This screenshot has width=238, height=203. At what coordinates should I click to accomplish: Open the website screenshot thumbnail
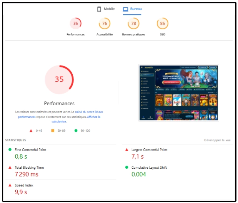(x=178, y=93)
